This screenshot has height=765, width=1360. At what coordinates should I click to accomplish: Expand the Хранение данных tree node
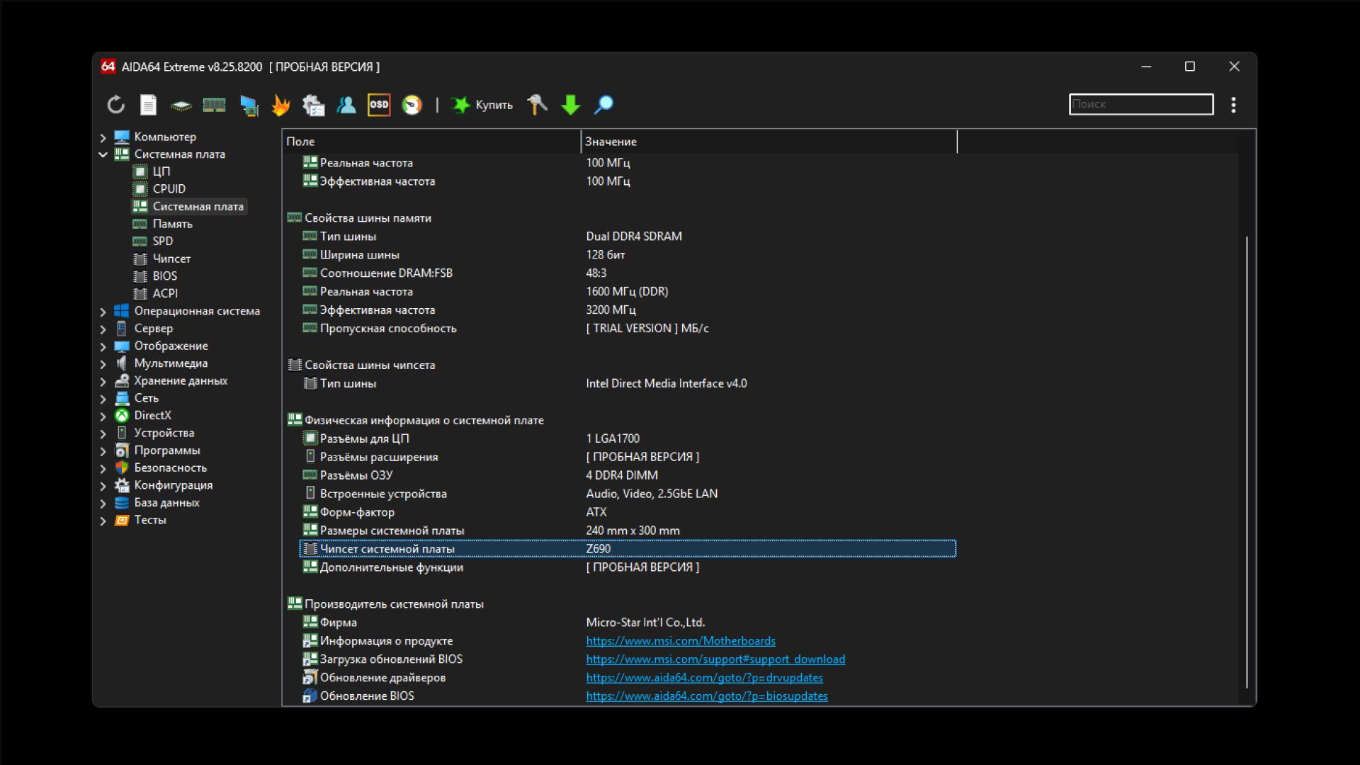(103, 382)
